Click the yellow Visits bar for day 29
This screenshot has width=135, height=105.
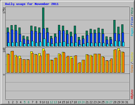coord(118,49)
